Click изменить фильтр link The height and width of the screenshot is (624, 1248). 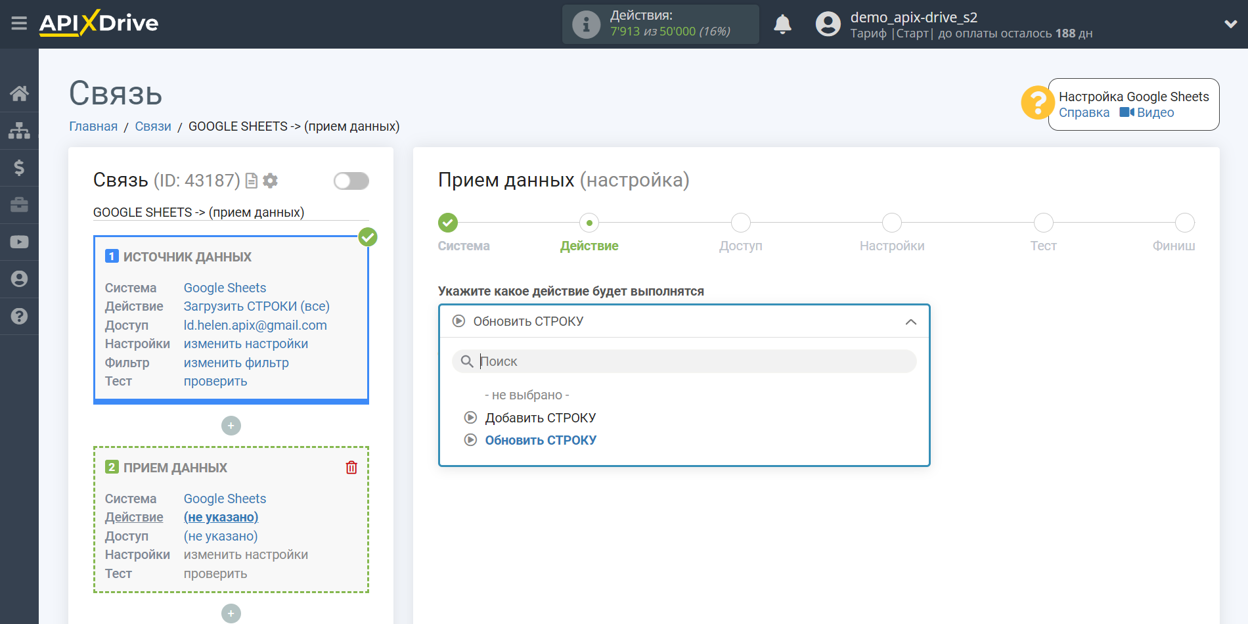point(236,363)
